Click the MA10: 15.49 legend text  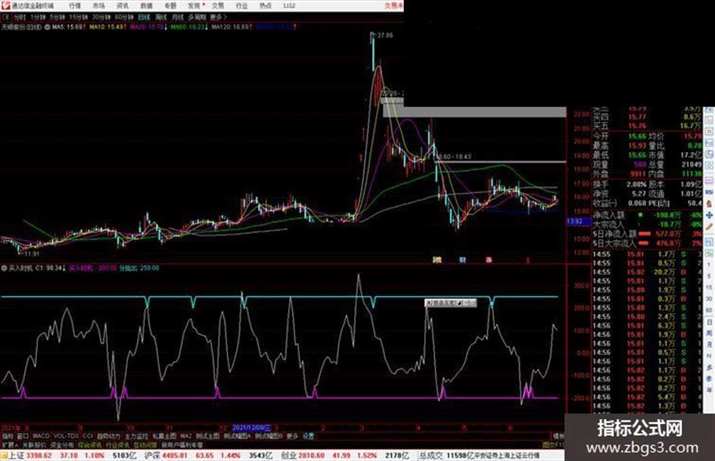[107, 27]
